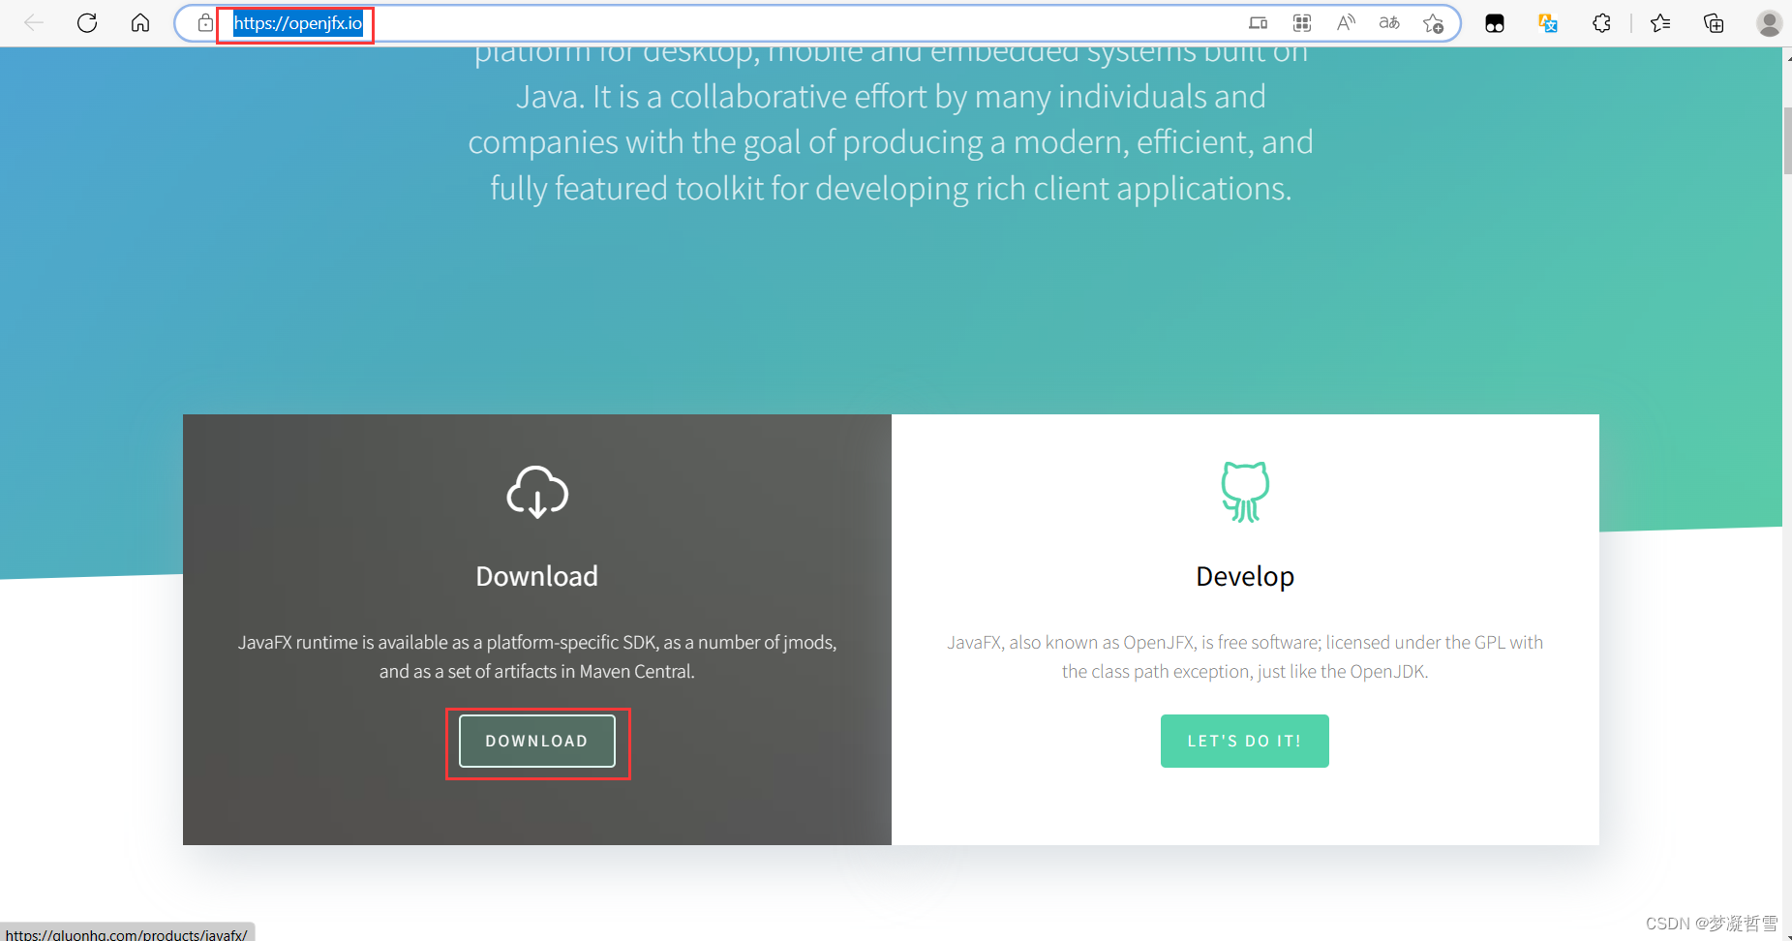This screenshot has height=941, width=1792.
Task: Click the LET'S DO IT! button
Action: 1245,742
